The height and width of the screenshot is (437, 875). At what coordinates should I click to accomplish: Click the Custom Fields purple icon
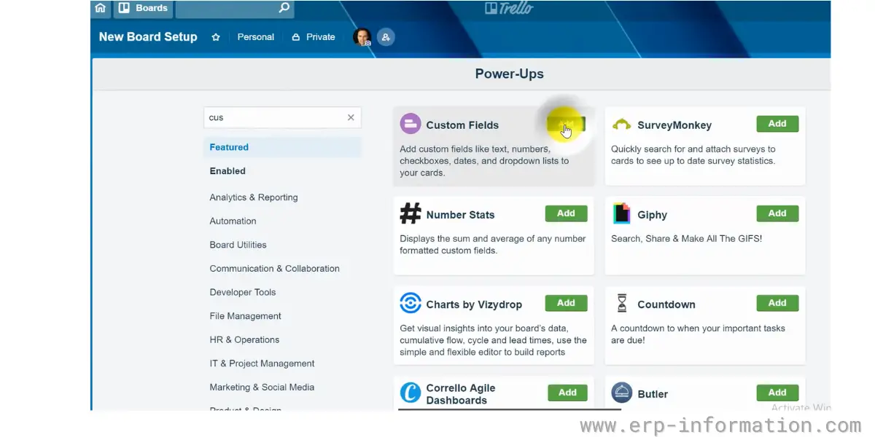pos(411,124)
